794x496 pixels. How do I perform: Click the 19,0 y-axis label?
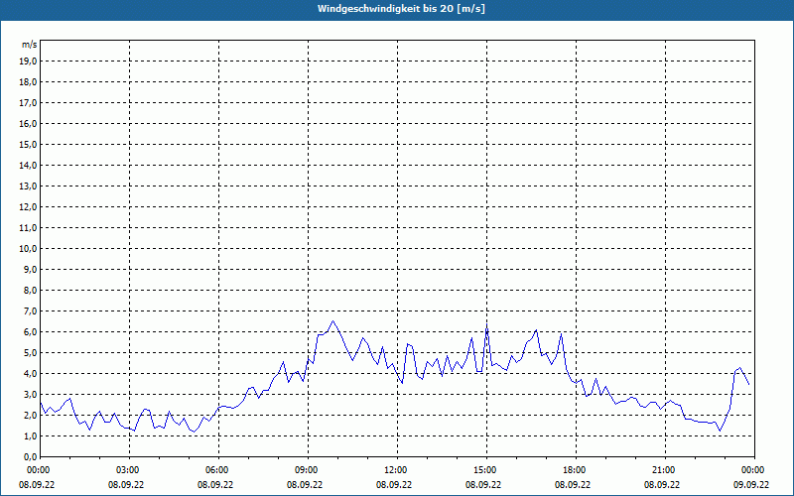point(28,62)
